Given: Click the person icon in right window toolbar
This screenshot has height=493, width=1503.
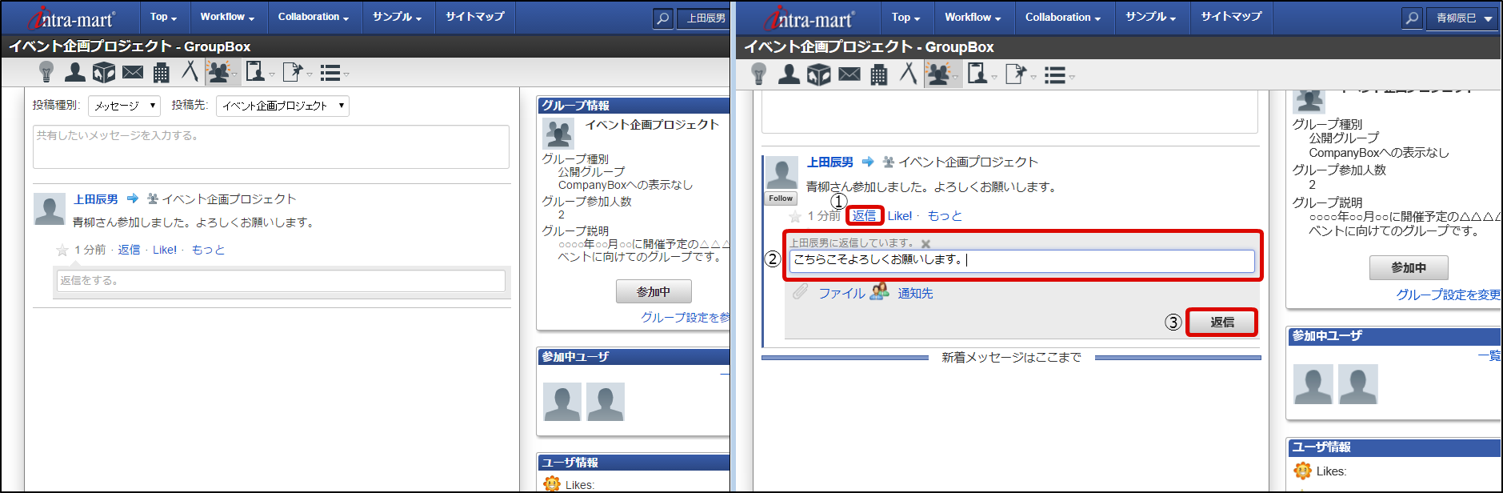Looking at the screenshot, I should point(789,74).
